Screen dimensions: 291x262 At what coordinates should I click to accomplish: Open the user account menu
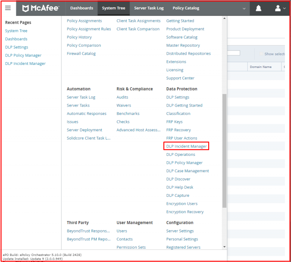click(x=280, y=8)
